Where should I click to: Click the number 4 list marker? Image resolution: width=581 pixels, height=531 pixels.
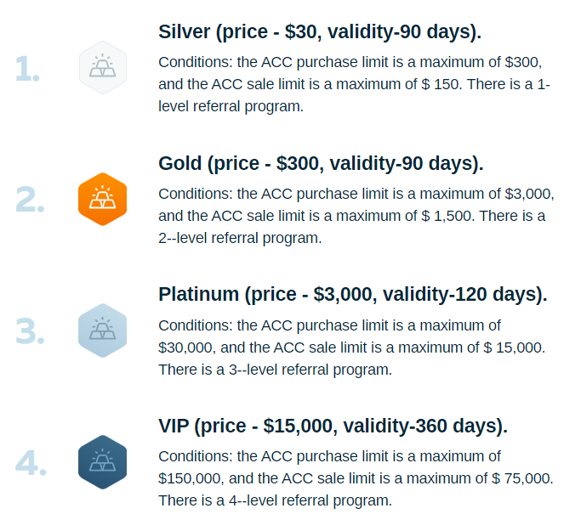[x=30, y=463]
